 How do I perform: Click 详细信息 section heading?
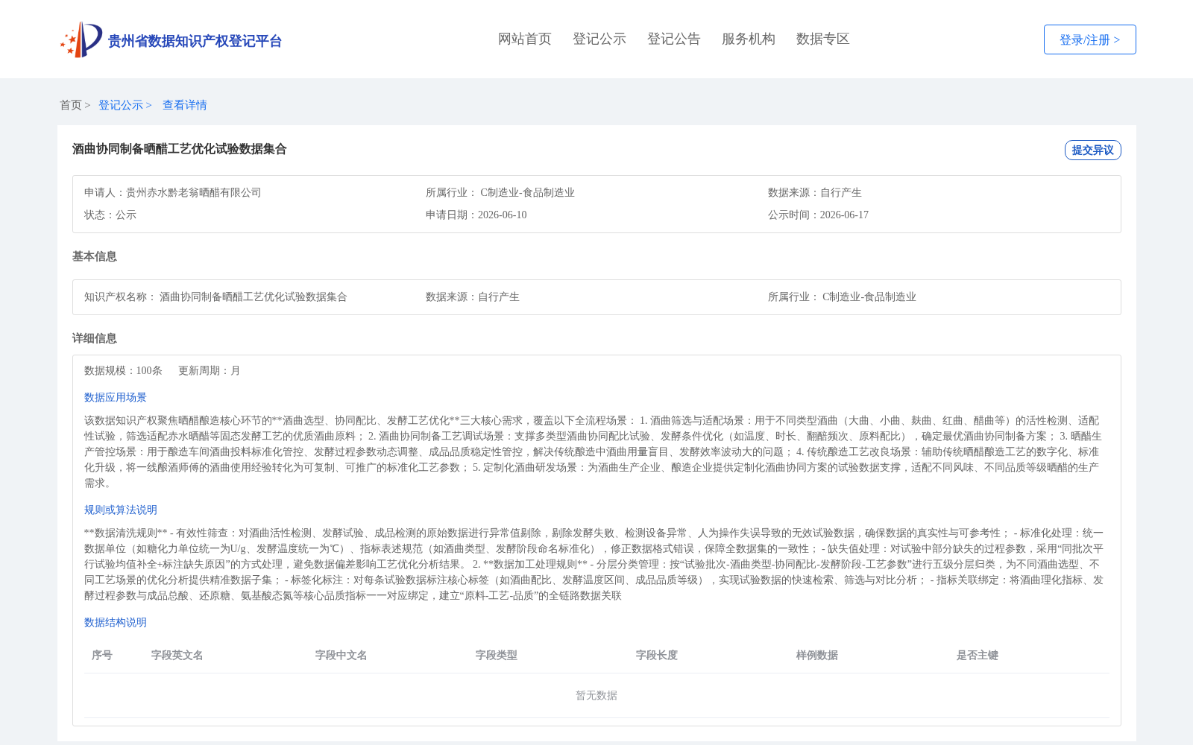tap(95, 338)
